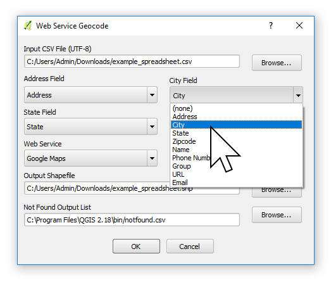Browse for the input CSV file
Viewport: 331px width, 282px height.
pyautogui.click(x=277, y=63)
